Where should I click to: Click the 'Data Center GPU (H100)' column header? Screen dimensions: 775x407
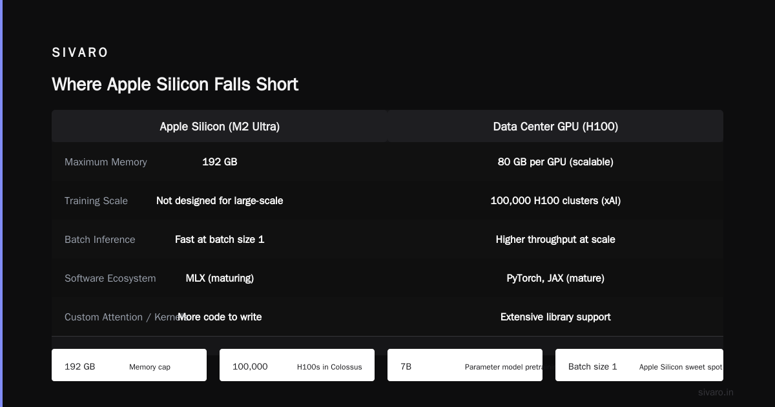pyautogui.click(x=555, y=127)
